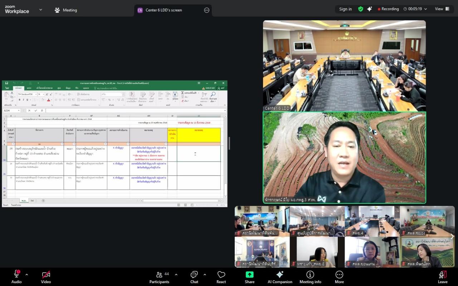Switch to the first Excel sheet tab beside 'list'
The height and width of the screenshot is (286, 458).
[24, 201]
